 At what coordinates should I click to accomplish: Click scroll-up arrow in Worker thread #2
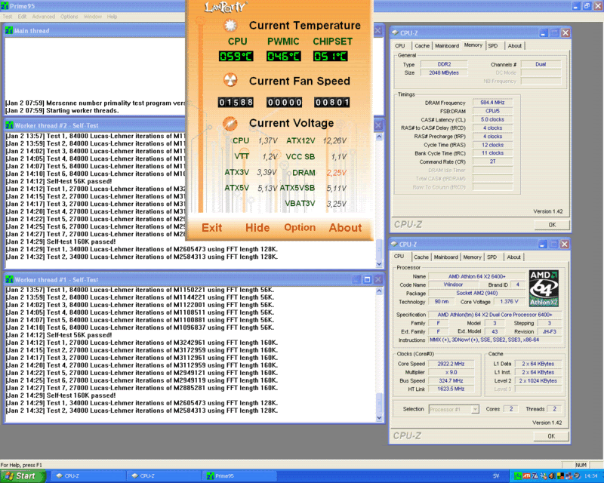click(x=379, y=137)
